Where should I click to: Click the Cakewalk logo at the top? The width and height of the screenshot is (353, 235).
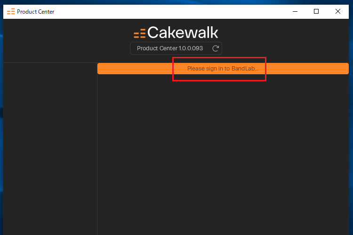click(176, 32)
